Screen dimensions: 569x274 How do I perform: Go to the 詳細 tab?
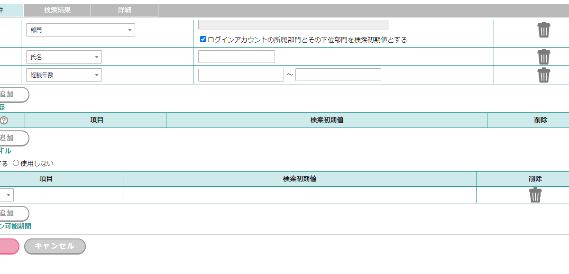[x=124, y=10]
